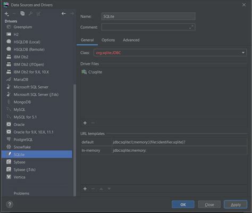This screenshot has width=252, height=213.
Task: Select the In-memory URL template row
Action: click(x=164, y=151)
